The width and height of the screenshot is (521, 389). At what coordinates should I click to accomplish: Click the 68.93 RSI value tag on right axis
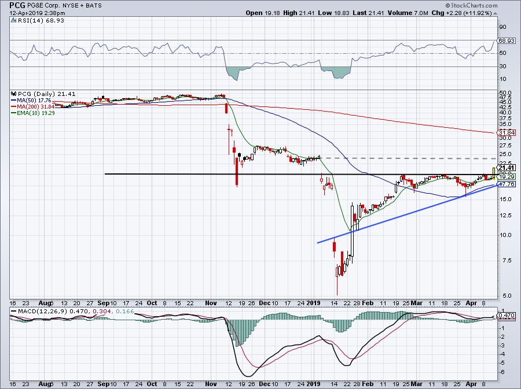507,41
